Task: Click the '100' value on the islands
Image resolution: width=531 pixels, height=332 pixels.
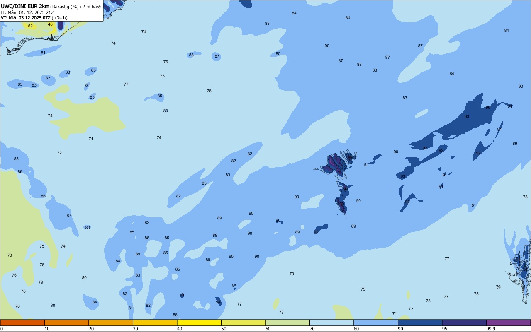Action: [x=341, y=204]
